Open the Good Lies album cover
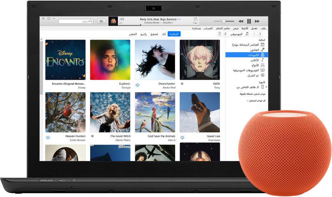Viewport: 332px width, 197px height. click(x=200, y=112)
